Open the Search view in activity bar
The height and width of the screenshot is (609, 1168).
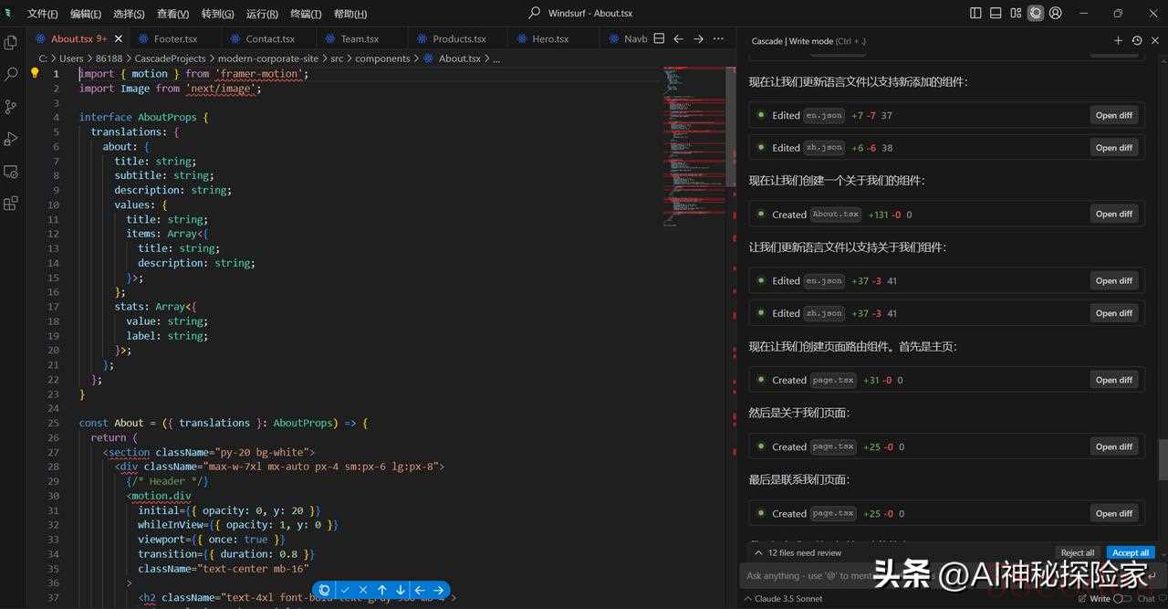(11, 75)
